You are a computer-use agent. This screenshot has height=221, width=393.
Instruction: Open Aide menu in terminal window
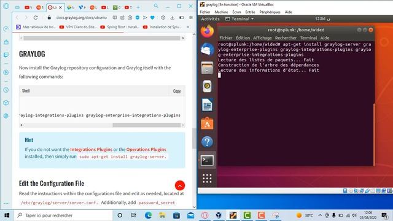pos(325,38)
